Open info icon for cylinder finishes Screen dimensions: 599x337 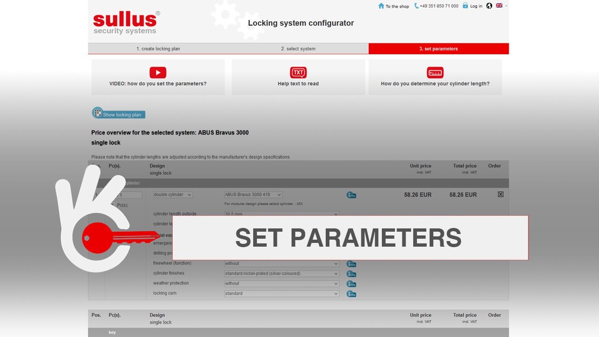click(351, 274)
